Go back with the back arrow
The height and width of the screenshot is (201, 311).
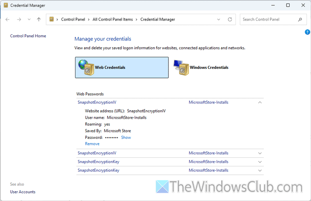point(8,20)
